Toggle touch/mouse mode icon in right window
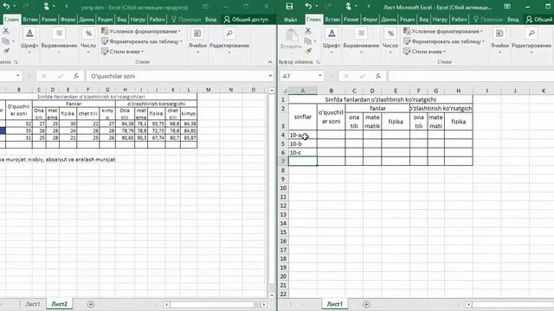The height and width of the screenshot is (311, 554). coord(348,6)
